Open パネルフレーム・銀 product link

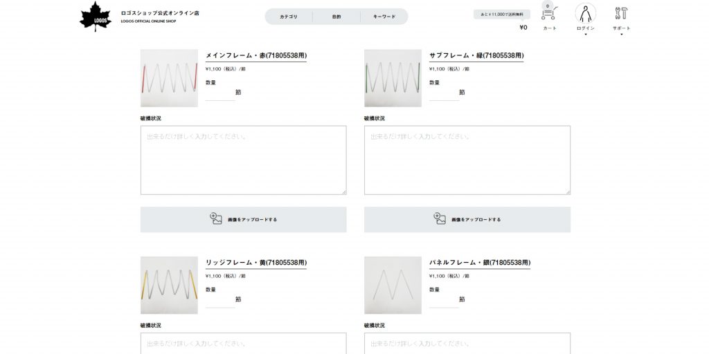pyautogui.click(x=480, y=262)
